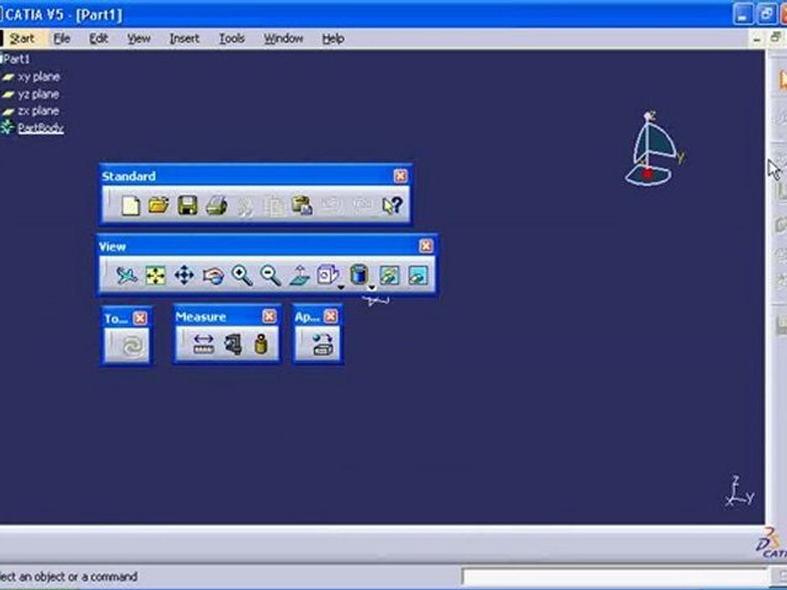
Task: Swap visible space icon in View toolbar
Action: 418,276
